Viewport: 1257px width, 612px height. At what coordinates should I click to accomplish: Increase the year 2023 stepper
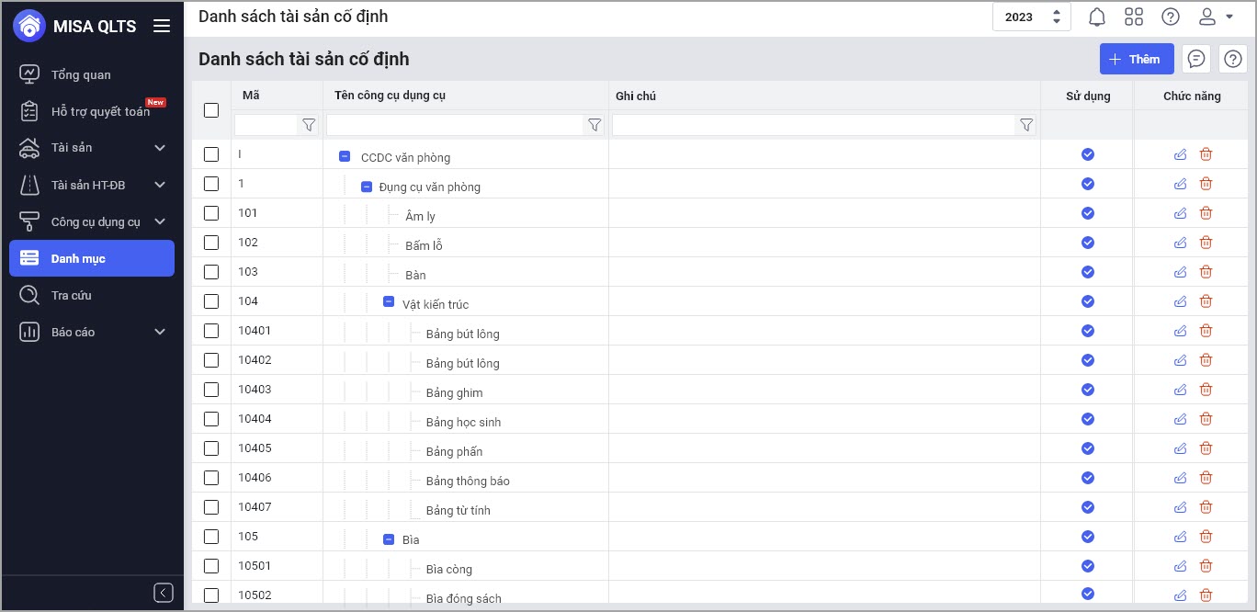coord(1057,12)
